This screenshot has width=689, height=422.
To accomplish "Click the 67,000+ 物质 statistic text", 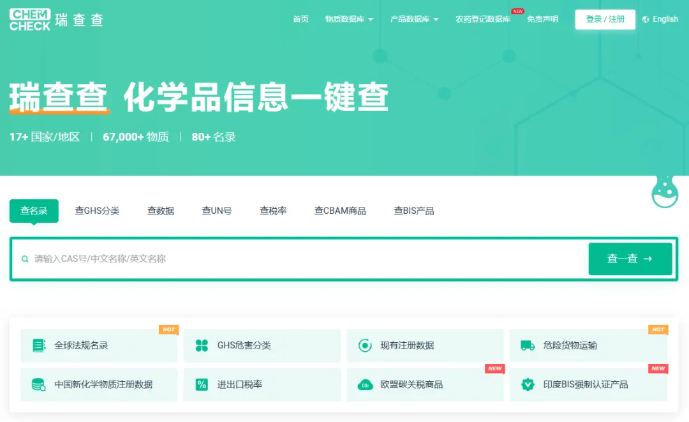I will [x=136, y=137].
